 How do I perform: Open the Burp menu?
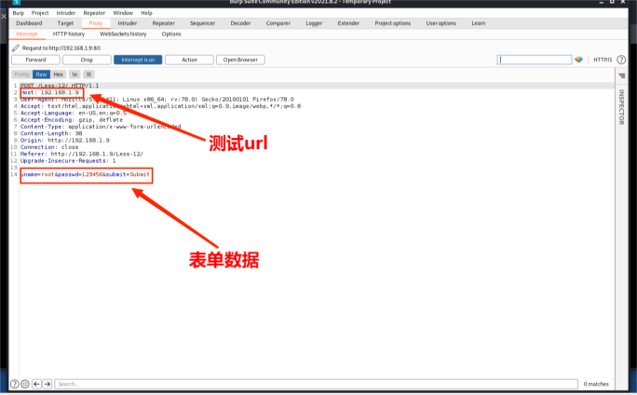pos(19,13)
